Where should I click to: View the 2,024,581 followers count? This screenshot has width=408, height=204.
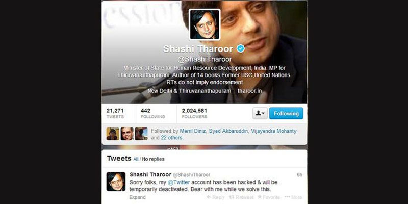194,113
